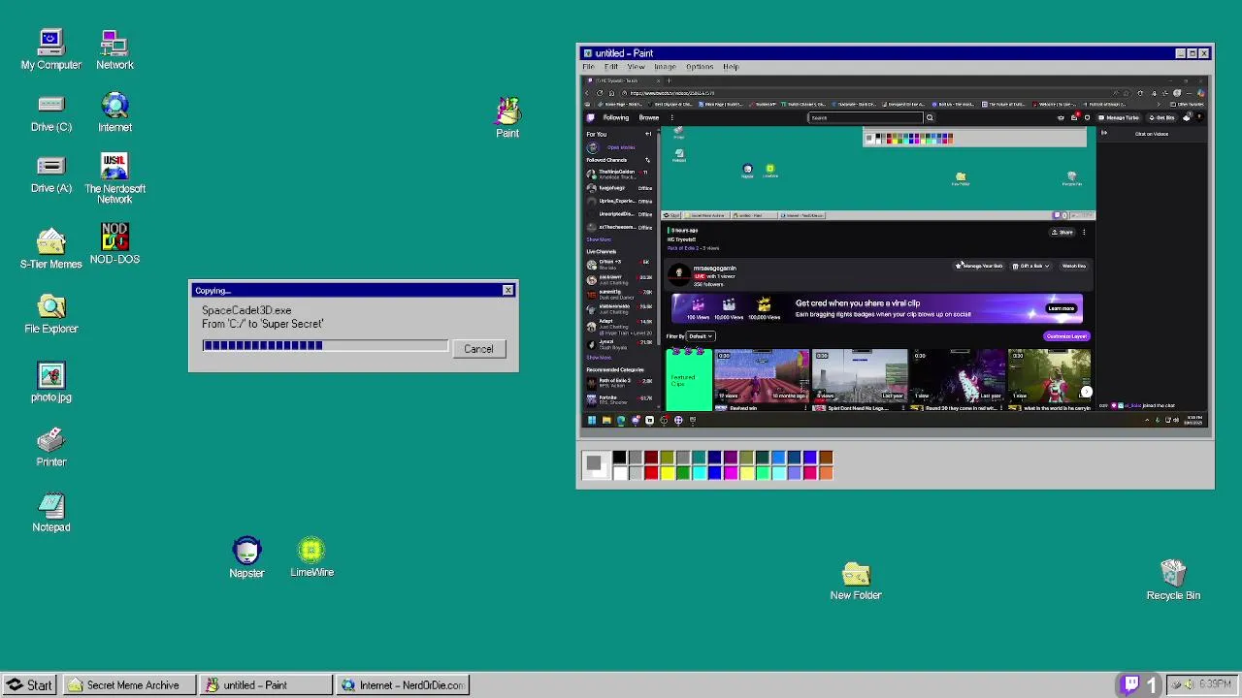Maximize the Paint window
Screen dimensions: 1242x698
click(x=1192, y=53)
